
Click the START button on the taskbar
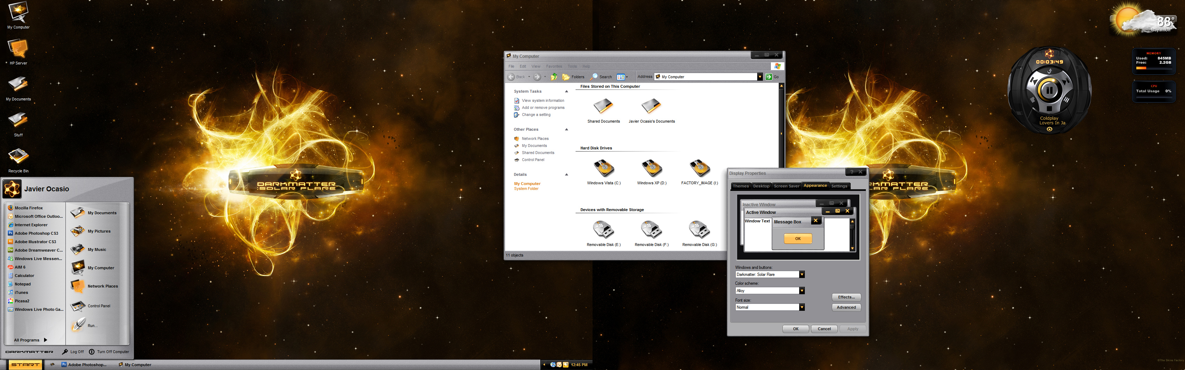click(x=25, y=364)
